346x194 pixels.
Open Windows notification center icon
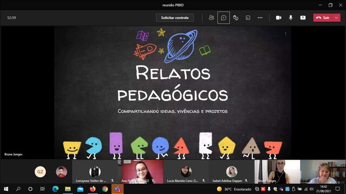[x=337, y=189]
